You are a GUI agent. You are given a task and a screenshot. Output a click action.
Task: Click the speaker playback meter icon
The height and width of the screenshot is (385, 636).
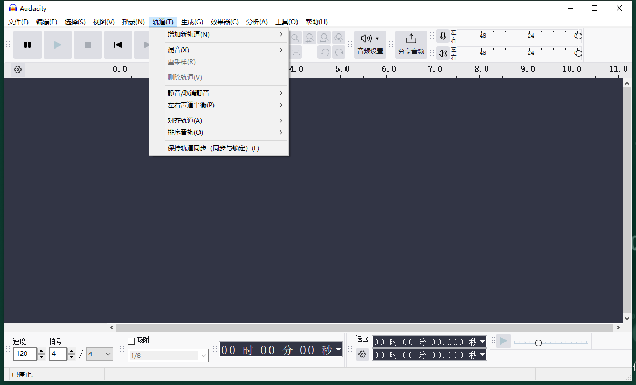[x=443, y=53]
